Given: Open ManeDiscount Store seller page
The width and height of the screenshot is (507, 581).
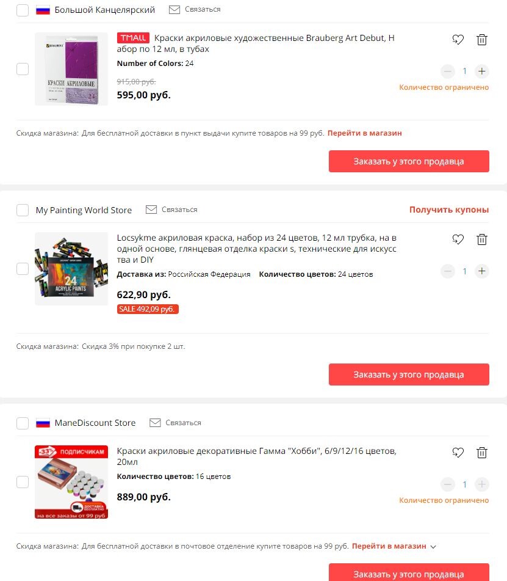Looking at the screenshot, I should pyautogui.click(x=95, y=423).
